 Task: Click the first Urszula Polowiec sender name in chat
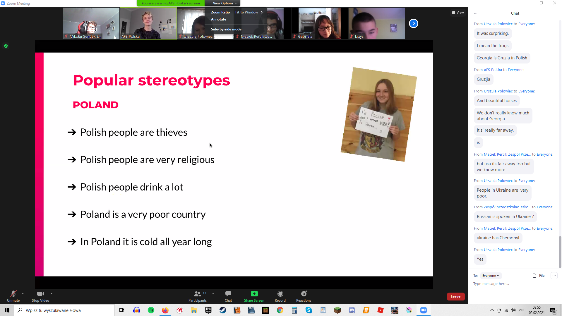tap(498, 24)
